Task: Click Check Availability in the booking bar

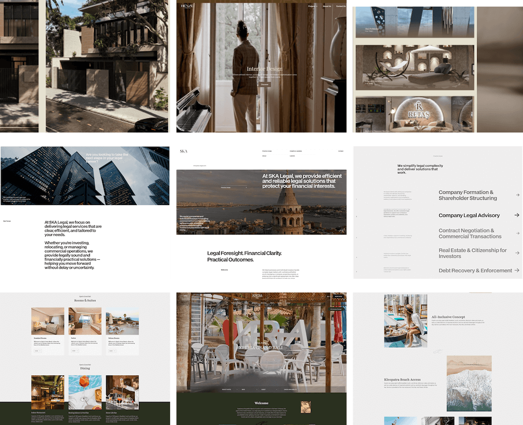Action: (x=291, y=390)
